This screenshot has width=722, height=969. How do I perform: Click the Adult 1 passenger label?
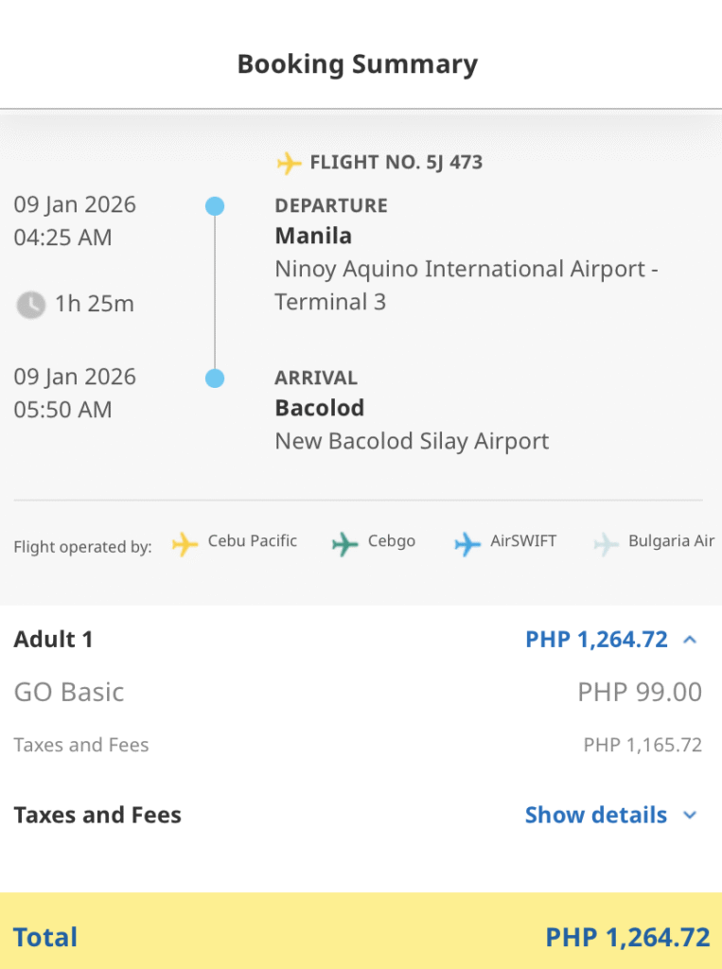[x=54, y=640]
